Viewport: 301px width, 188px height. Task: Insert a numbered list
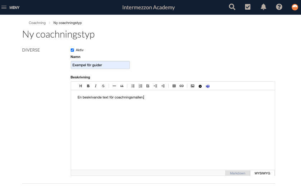[140, 86]
